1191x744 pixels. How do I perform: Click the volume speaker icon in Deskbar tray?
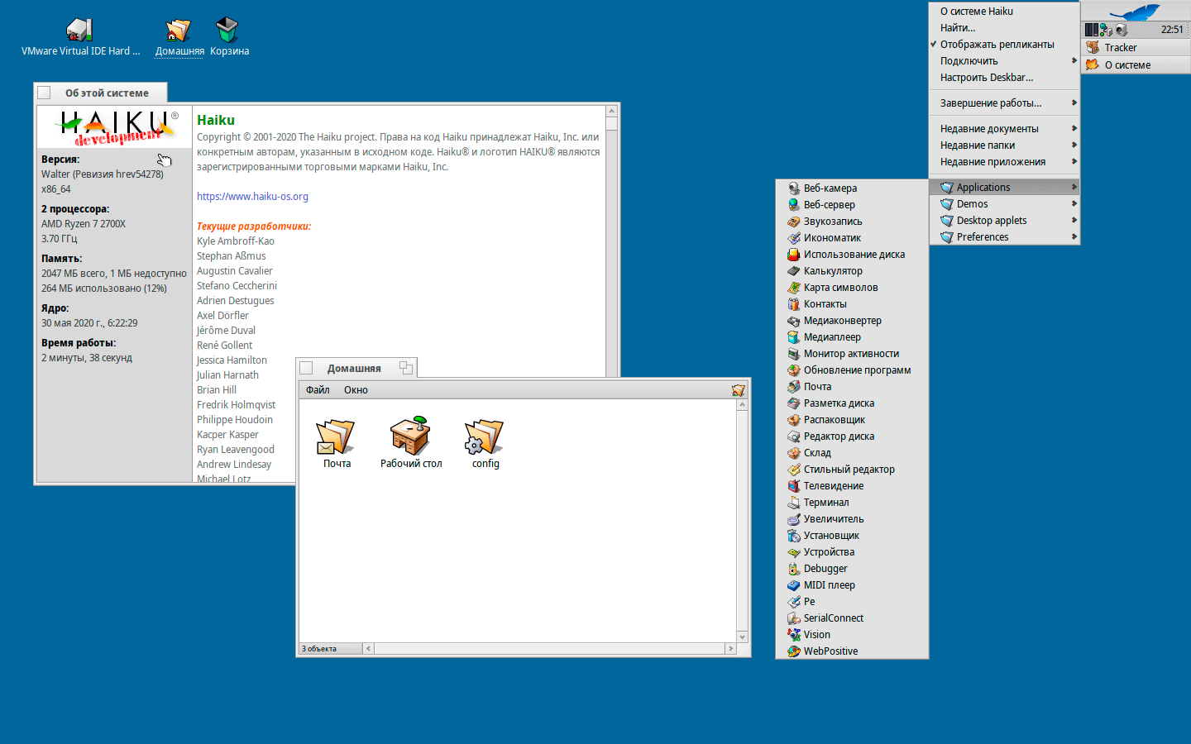coord(1121,30)
